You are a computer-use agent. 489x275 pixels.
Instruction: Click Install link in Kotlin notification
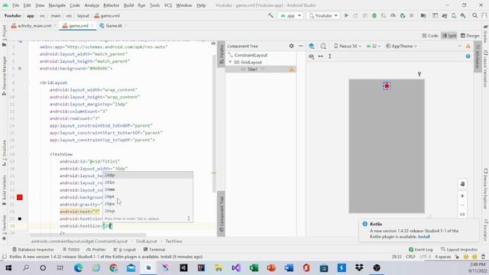(424, 237)
